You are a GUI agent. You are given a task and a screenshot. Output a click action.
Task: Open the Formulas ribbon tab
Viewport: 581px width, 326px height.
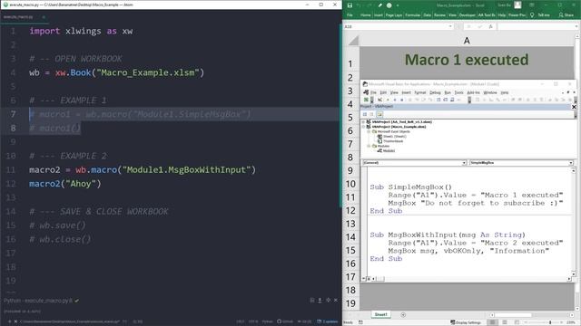pyautogui.click(x=413, y=15)
